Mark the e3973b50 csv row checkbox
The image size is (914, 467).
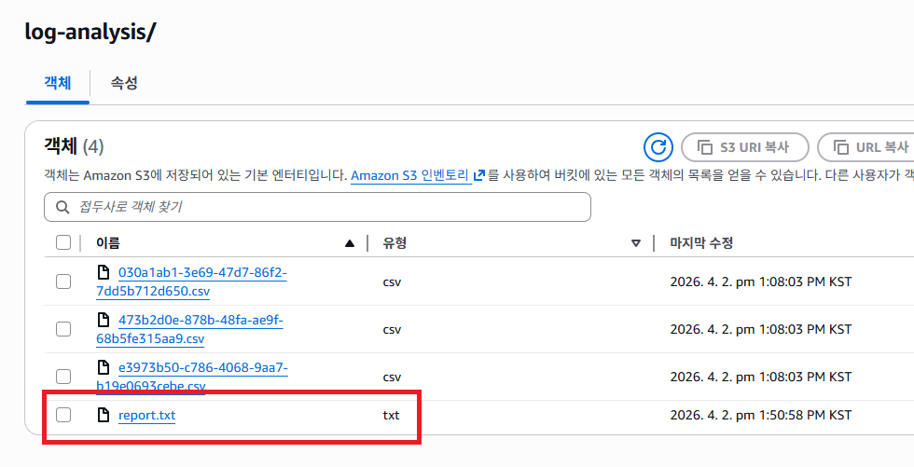pos(63,377)
